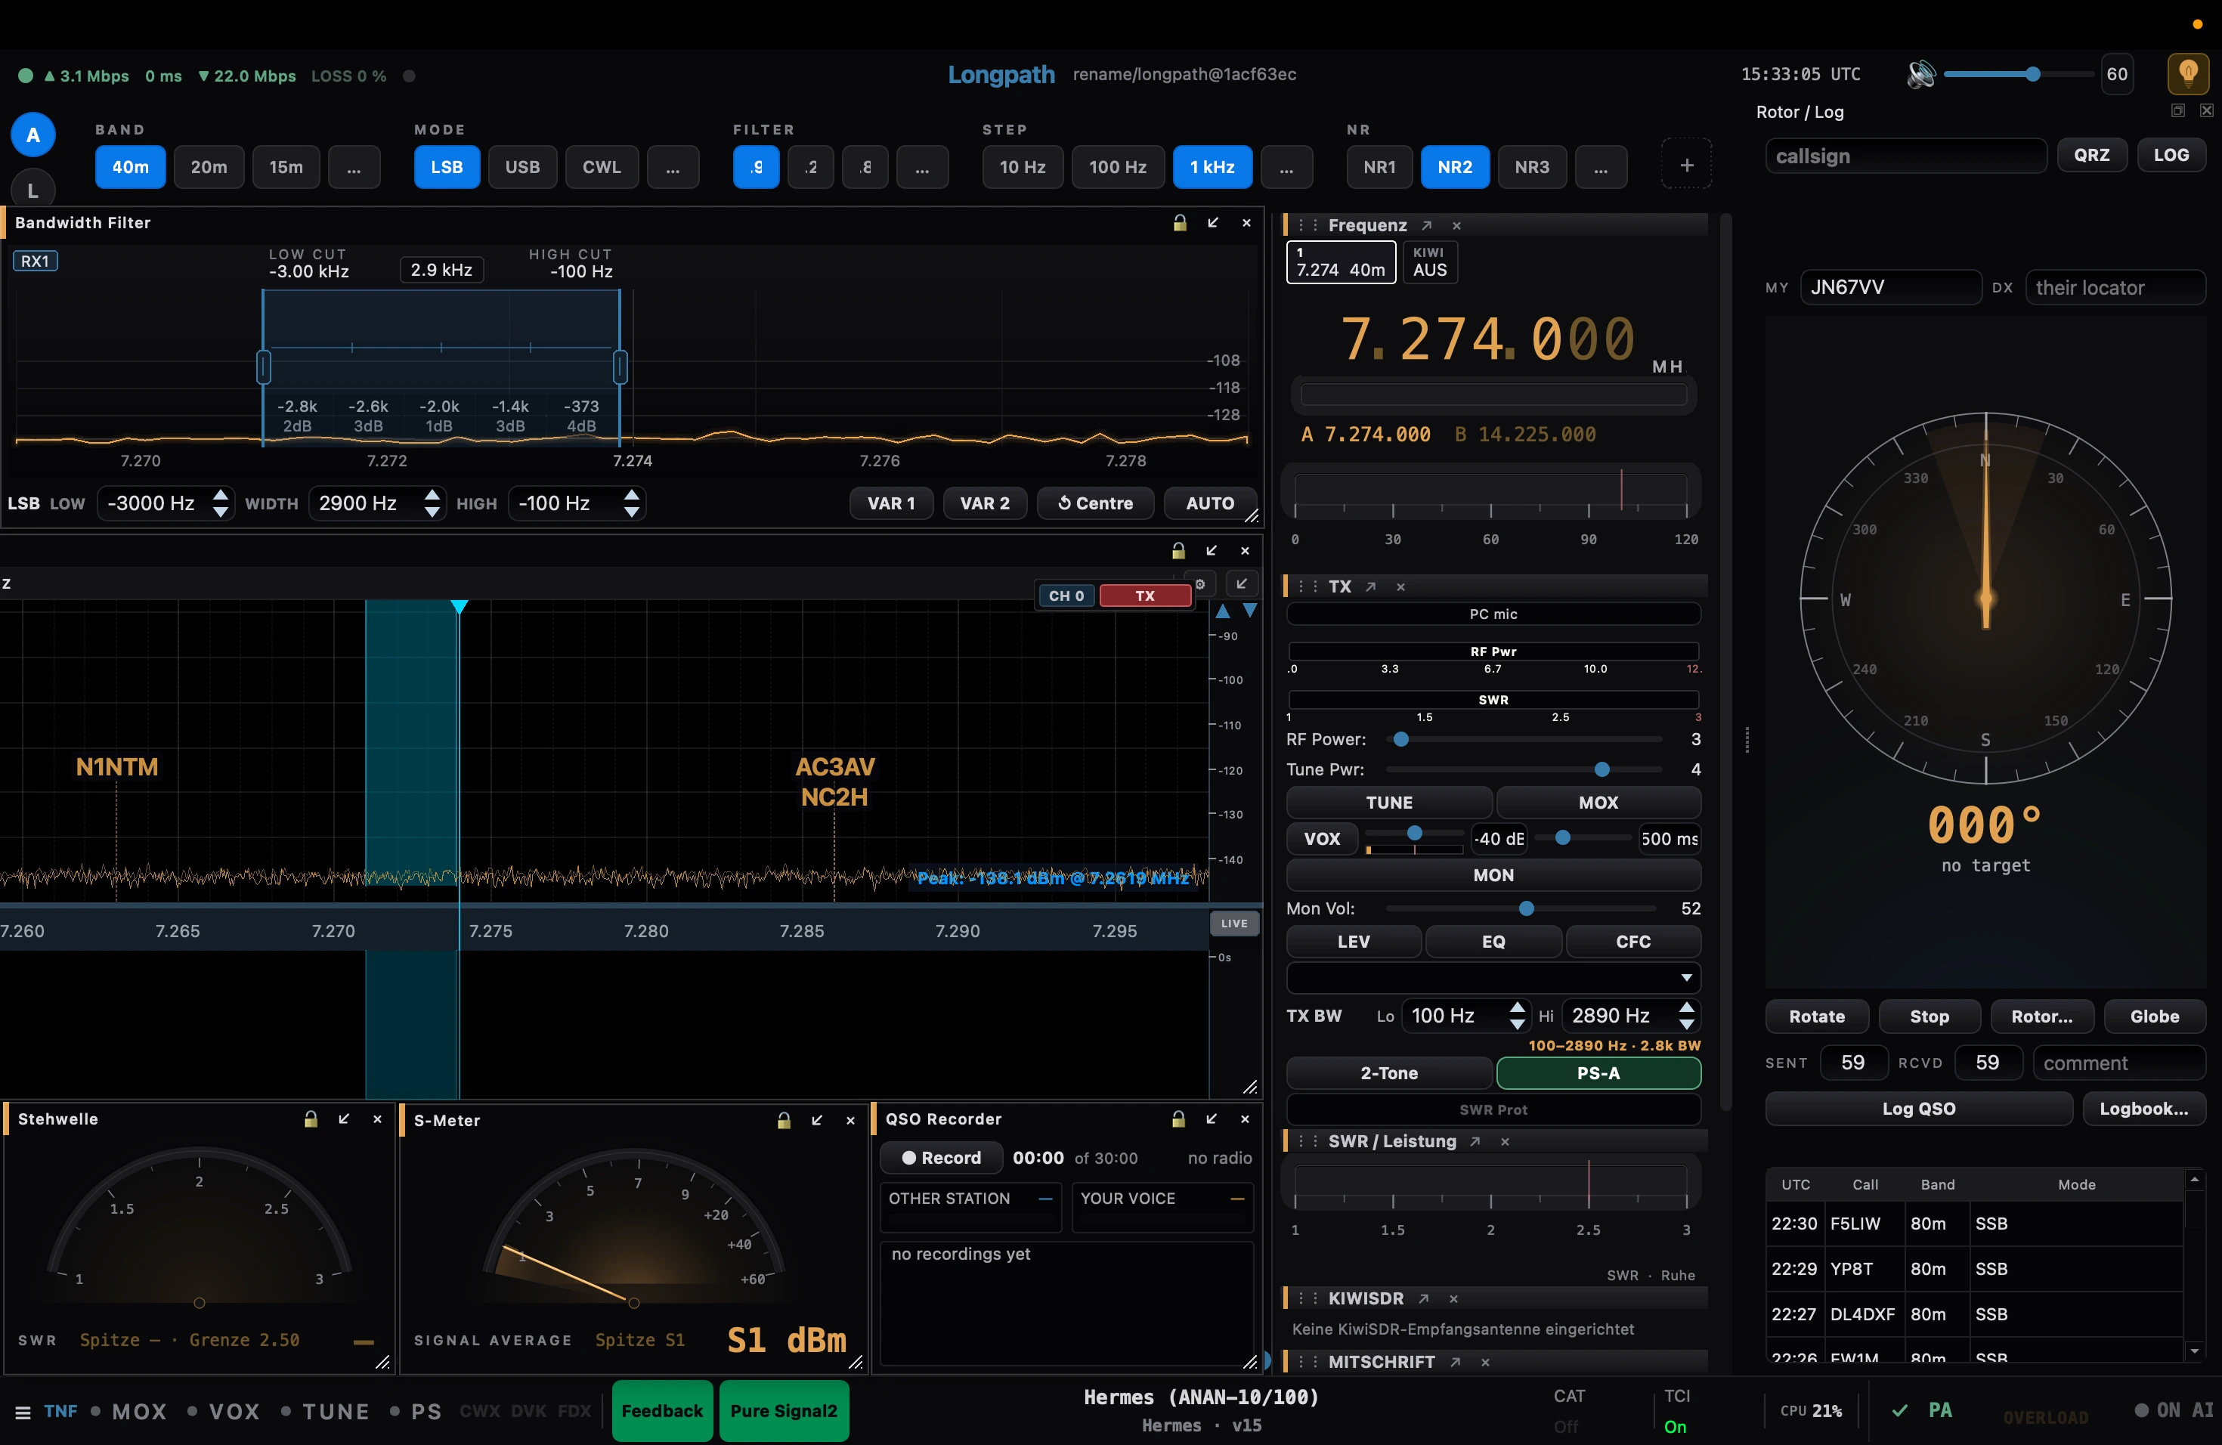Image resolution: width=2222 pixels, height=1445 pixels.
Task: Toggle VOX in the TX panel
Action: 1321,839
